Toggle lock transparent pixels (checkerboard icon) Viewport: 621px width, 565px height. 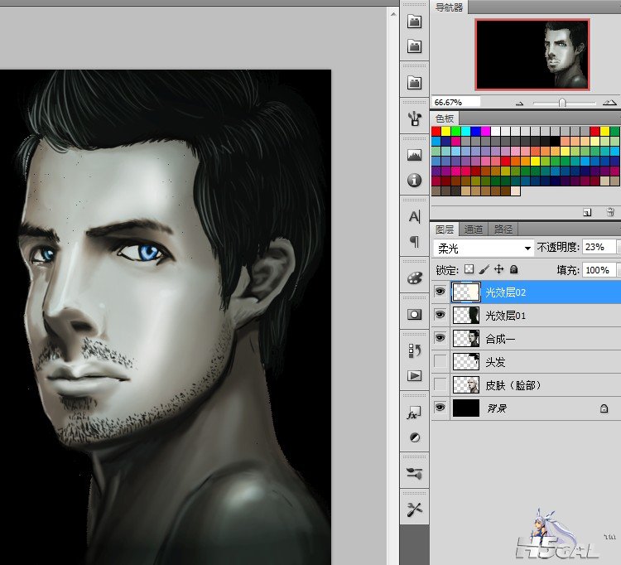469,269
